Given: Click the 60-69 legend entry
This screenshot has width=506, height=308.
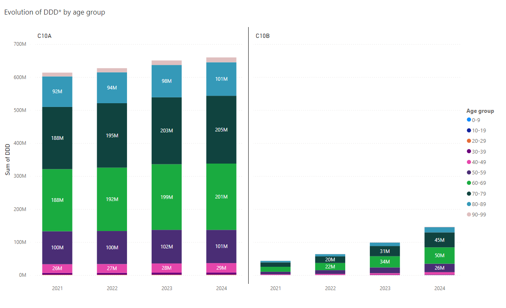Looking at the screenshot, I should pos(476,183).
